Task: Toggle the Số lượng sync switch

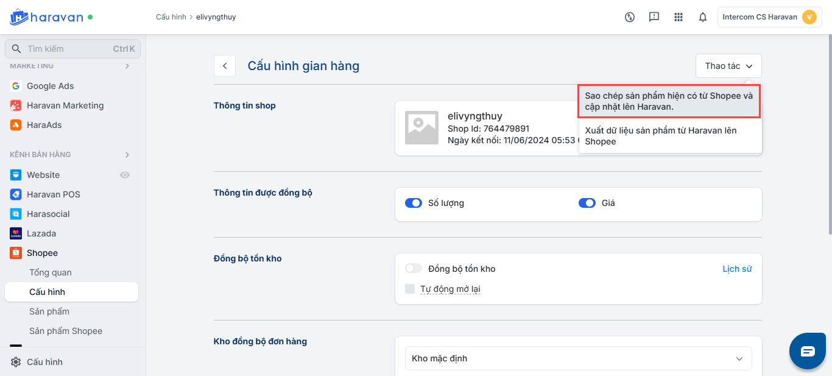Action: tap(414, 203)
